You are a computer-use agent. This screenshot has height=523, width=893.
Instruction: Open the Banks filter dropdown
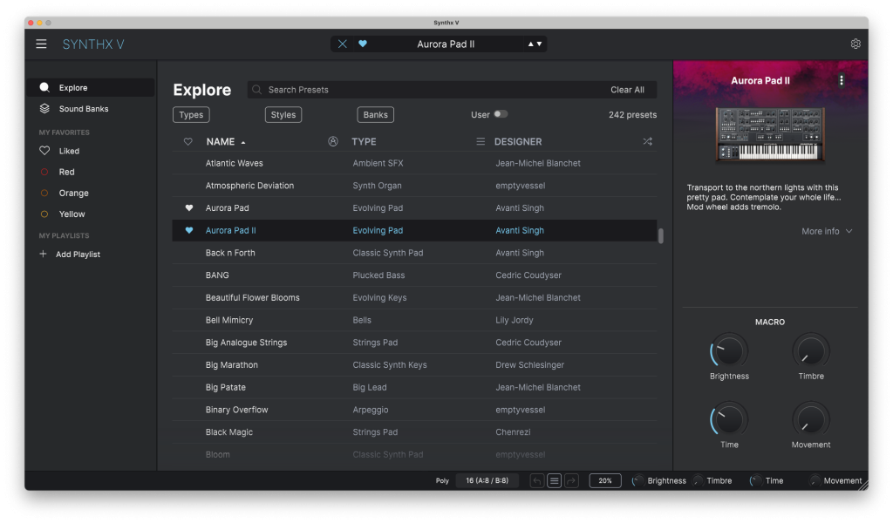[375, 114]
